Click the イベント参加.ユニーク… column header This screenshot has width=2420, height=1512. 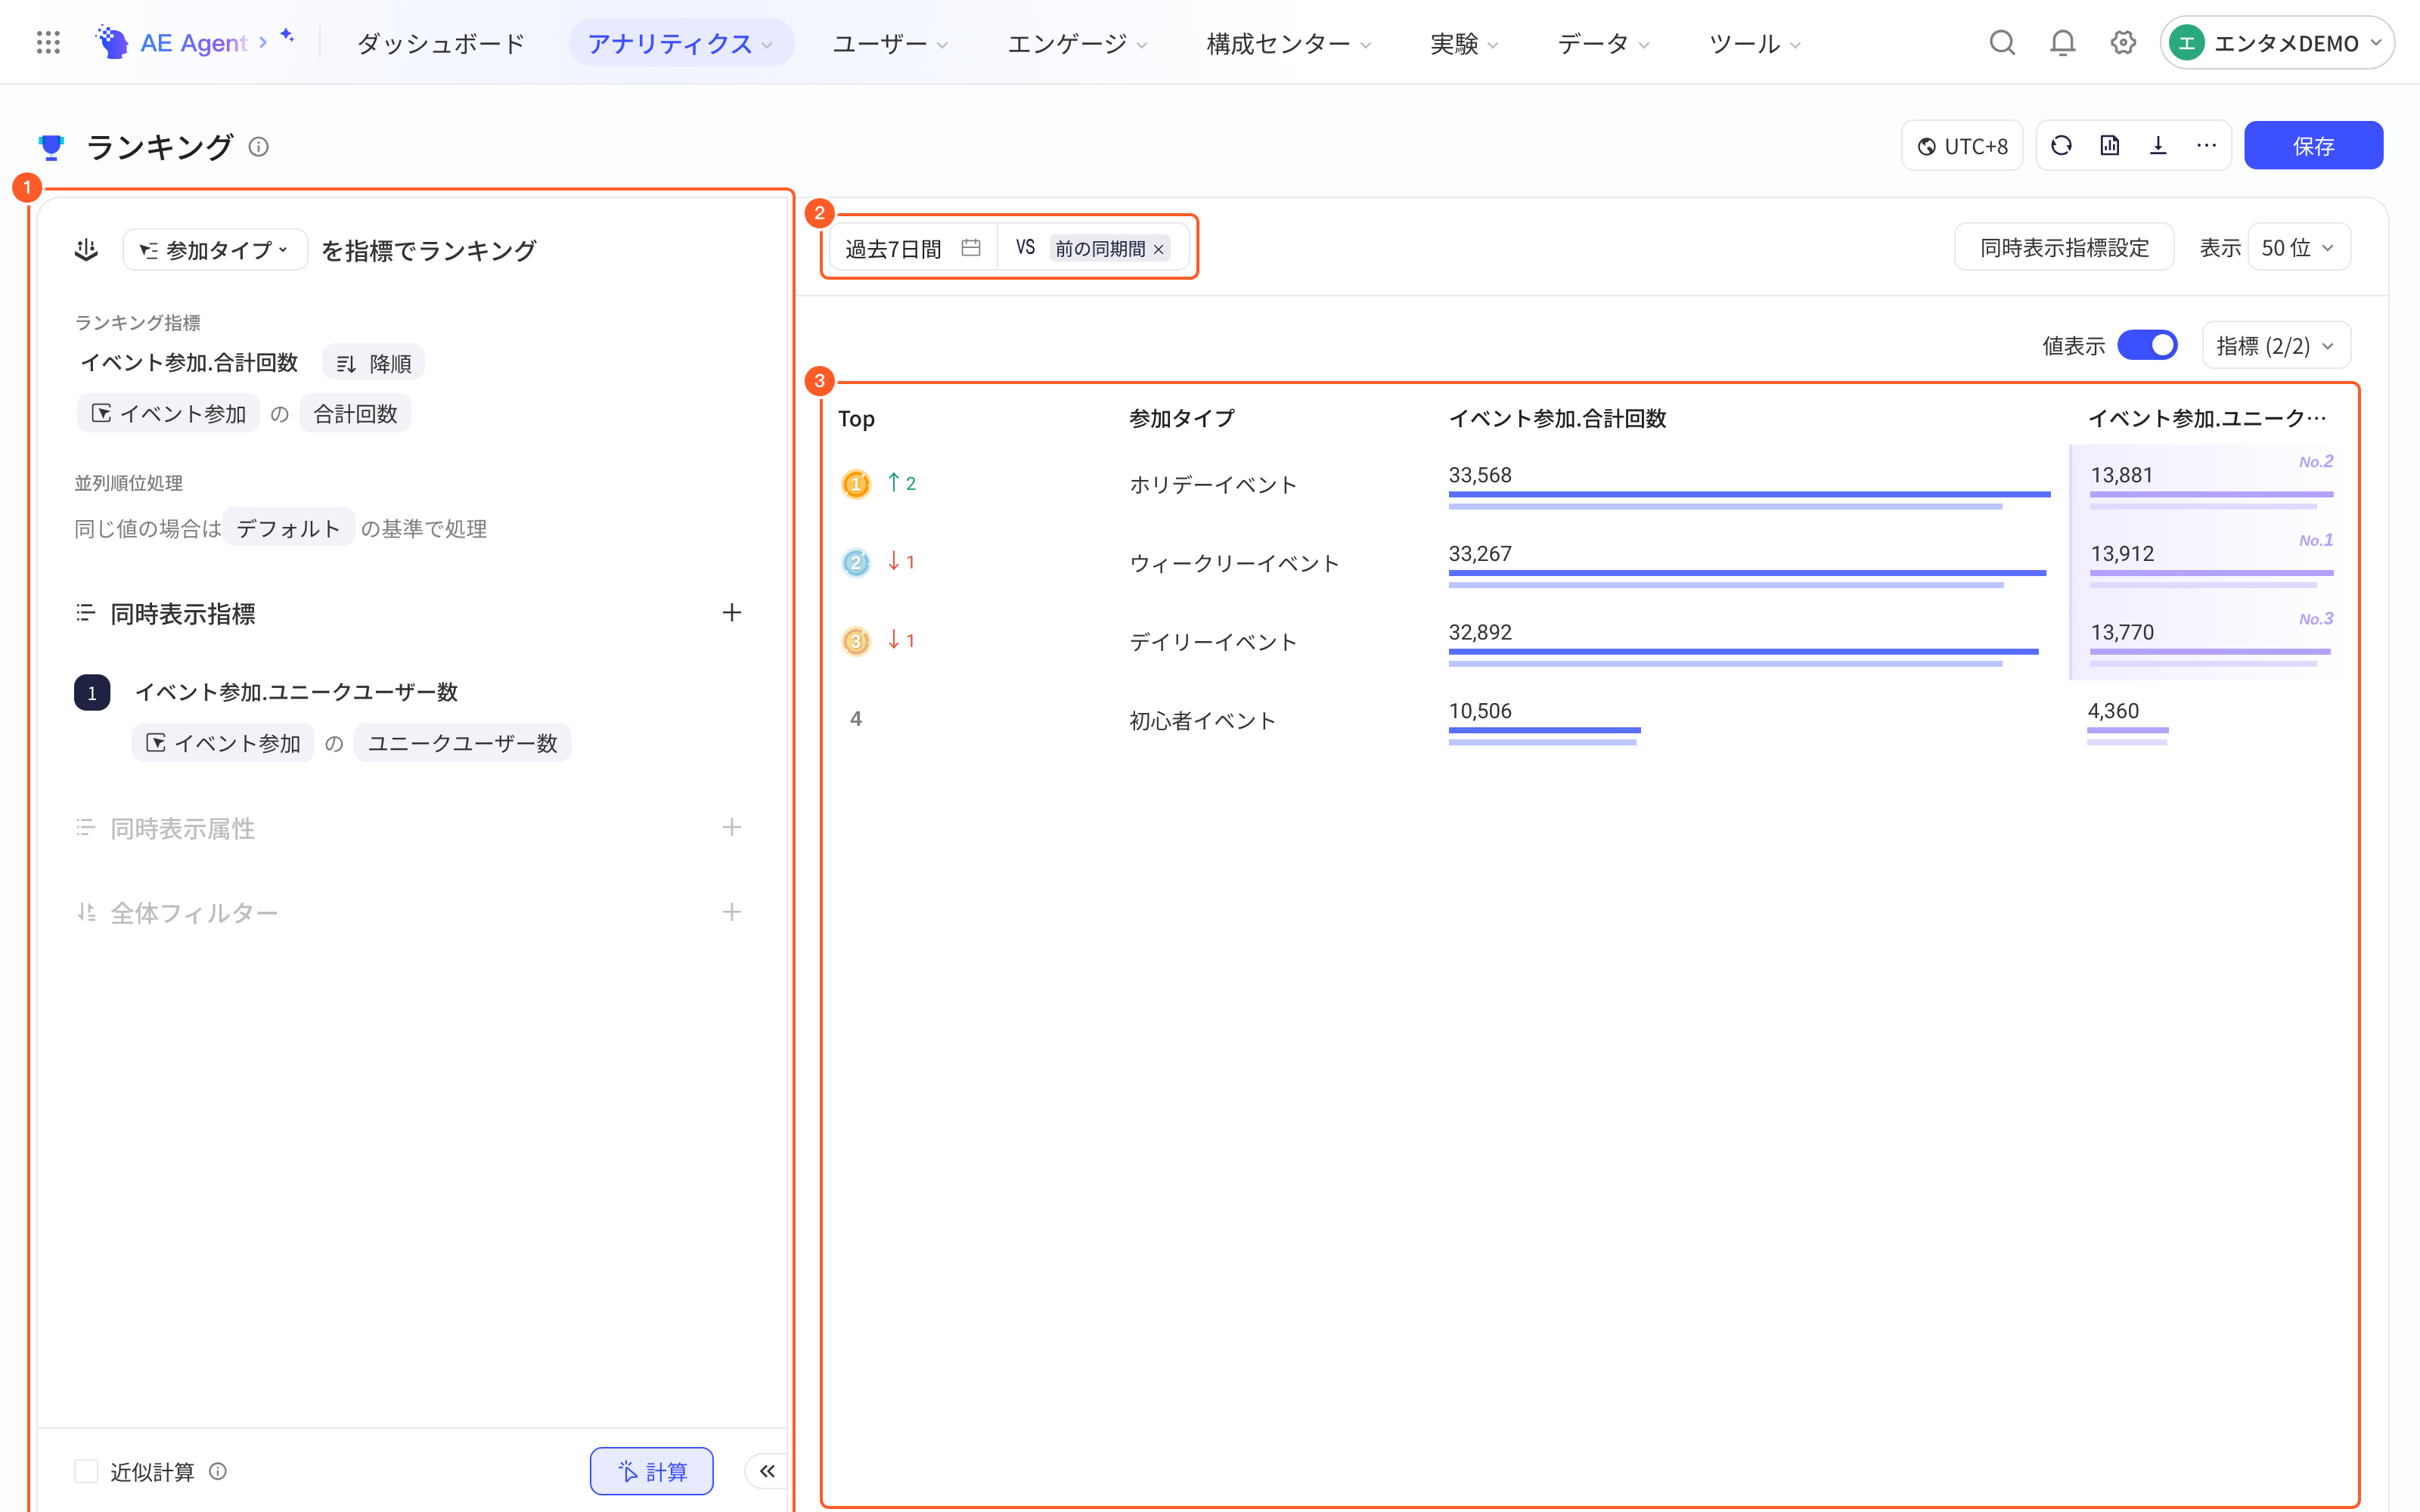point(2207,419)
